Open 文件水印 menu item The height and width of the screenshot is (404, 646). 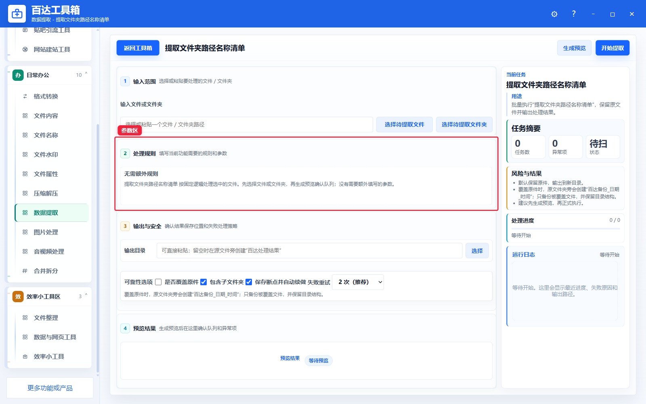pyautogui.click(x=52, y=154)
